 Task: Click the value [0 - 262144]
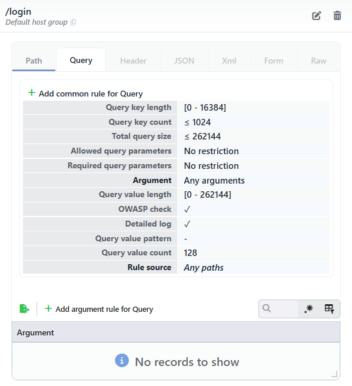point(208,195)
